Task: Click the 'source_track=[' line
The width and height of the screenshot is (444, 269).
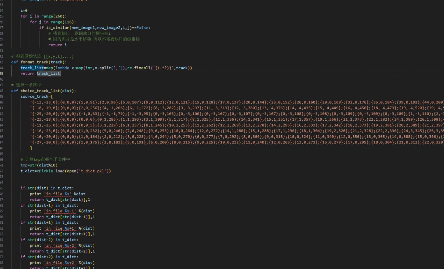Action: click(x=37, y=96)
